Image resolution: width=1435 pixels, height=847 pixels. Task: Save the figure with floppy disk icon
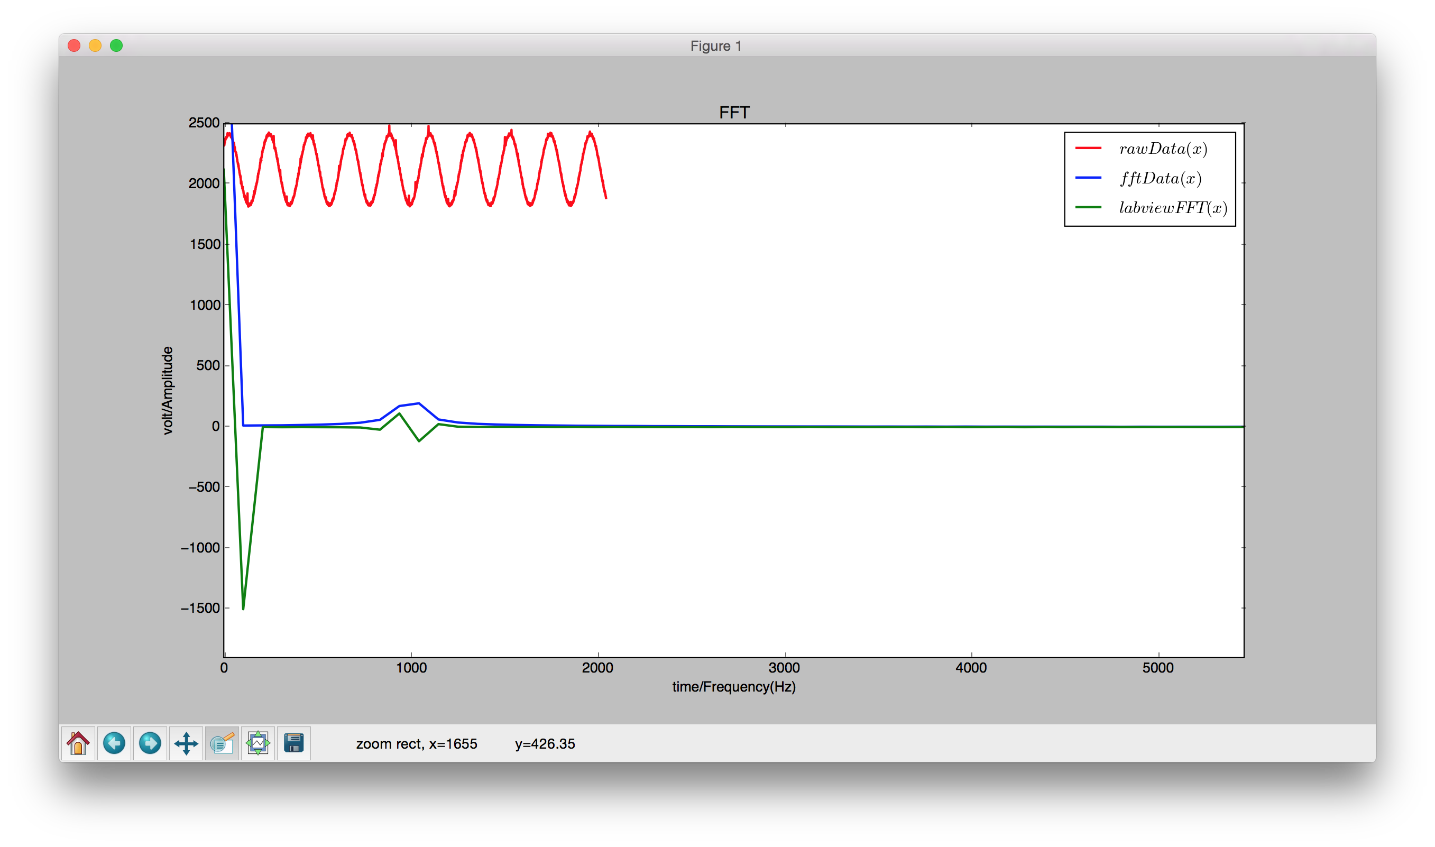[x=294, y=743]
